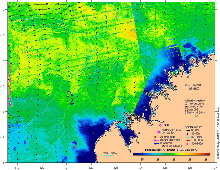
Task: Click the magenta drifters chevron legend symbol
Action: [158, 132]
